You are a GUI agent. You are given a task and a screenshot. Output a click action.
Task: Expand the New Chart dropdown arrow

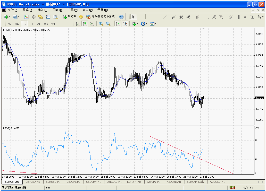tap(10, 17)
